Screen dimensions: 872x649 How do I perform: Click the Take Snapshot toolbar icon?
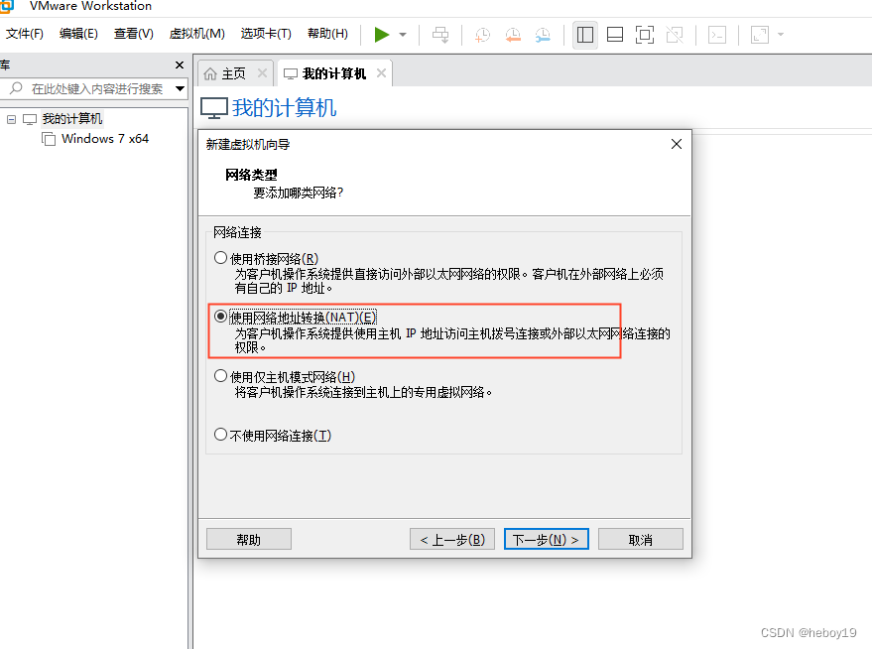[x=482, y=35]
